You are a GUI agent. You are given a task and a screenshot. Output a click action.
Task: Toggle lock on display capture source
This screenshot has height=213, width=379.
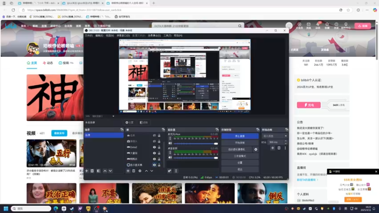click(x=159, y=165)
